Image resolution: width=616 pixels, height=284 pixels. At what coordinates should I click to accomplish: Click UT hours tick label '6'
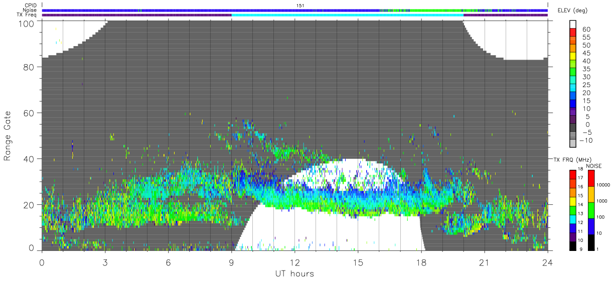tap(168, 262)
